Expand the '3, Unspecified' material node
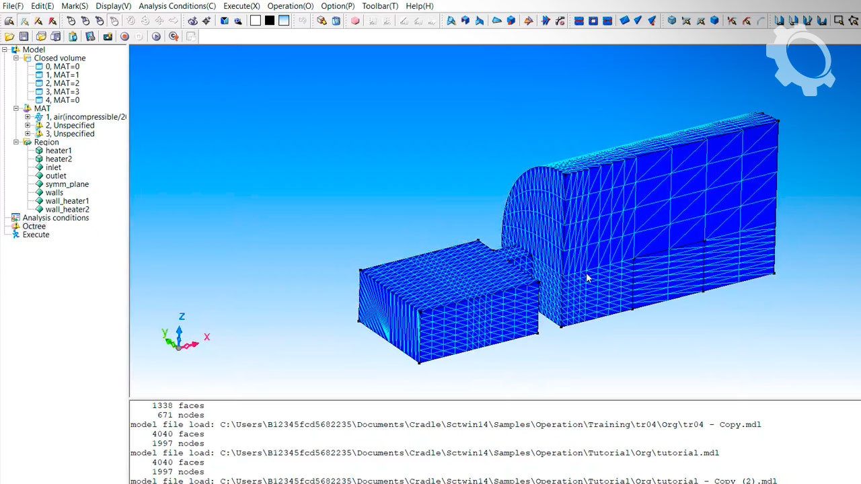The image size is (861, 484). point(28,134)
